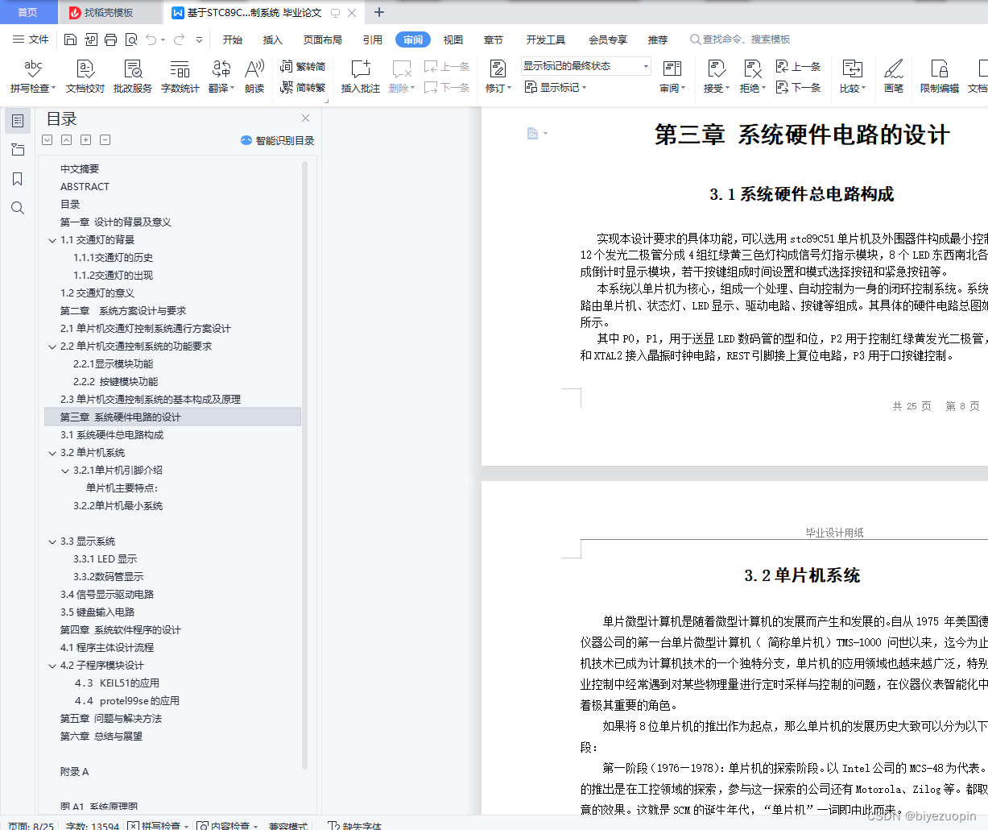
Task: Open the 首页 window tab
Action: [x=27, y=12]
